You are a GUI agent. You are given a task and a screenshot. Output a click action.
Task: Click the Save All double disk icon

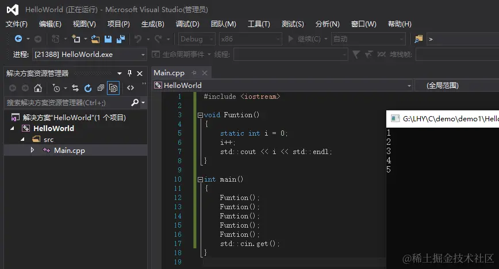121,39
